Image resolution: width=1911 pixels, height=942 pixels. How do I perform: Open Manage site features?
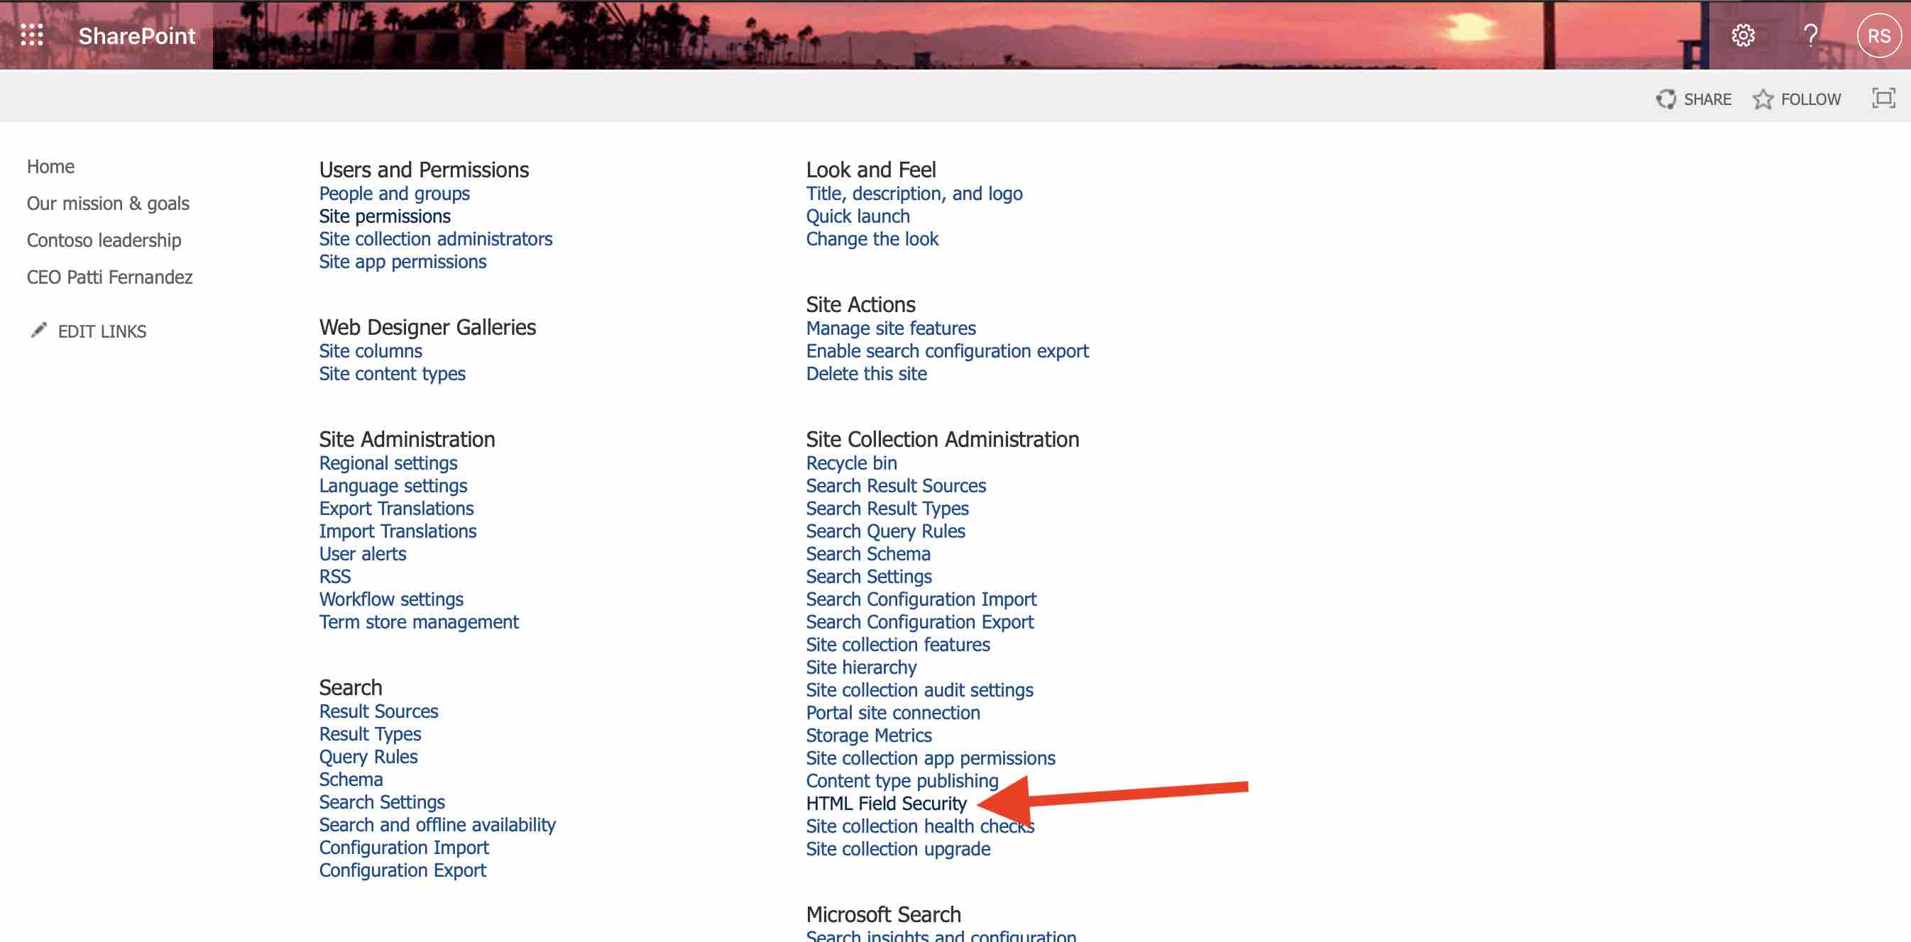[890, 328]
